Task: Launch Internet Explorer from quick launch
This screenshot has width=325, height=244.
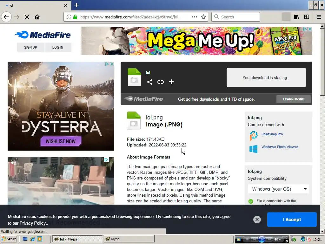Action: point(33,239)
